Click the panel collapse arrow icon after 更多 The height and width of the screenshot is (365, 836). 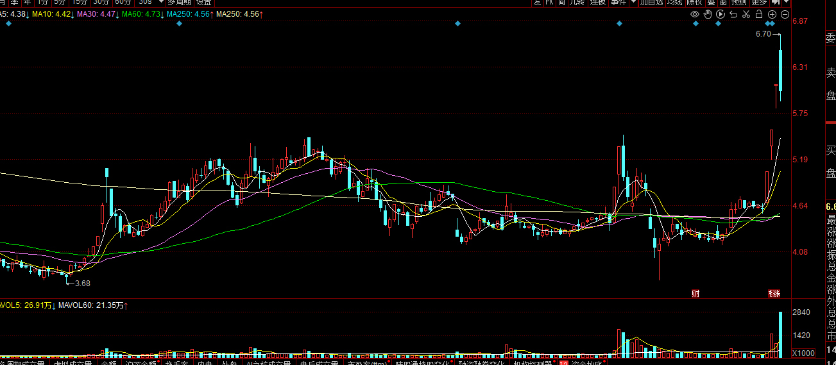775,3
